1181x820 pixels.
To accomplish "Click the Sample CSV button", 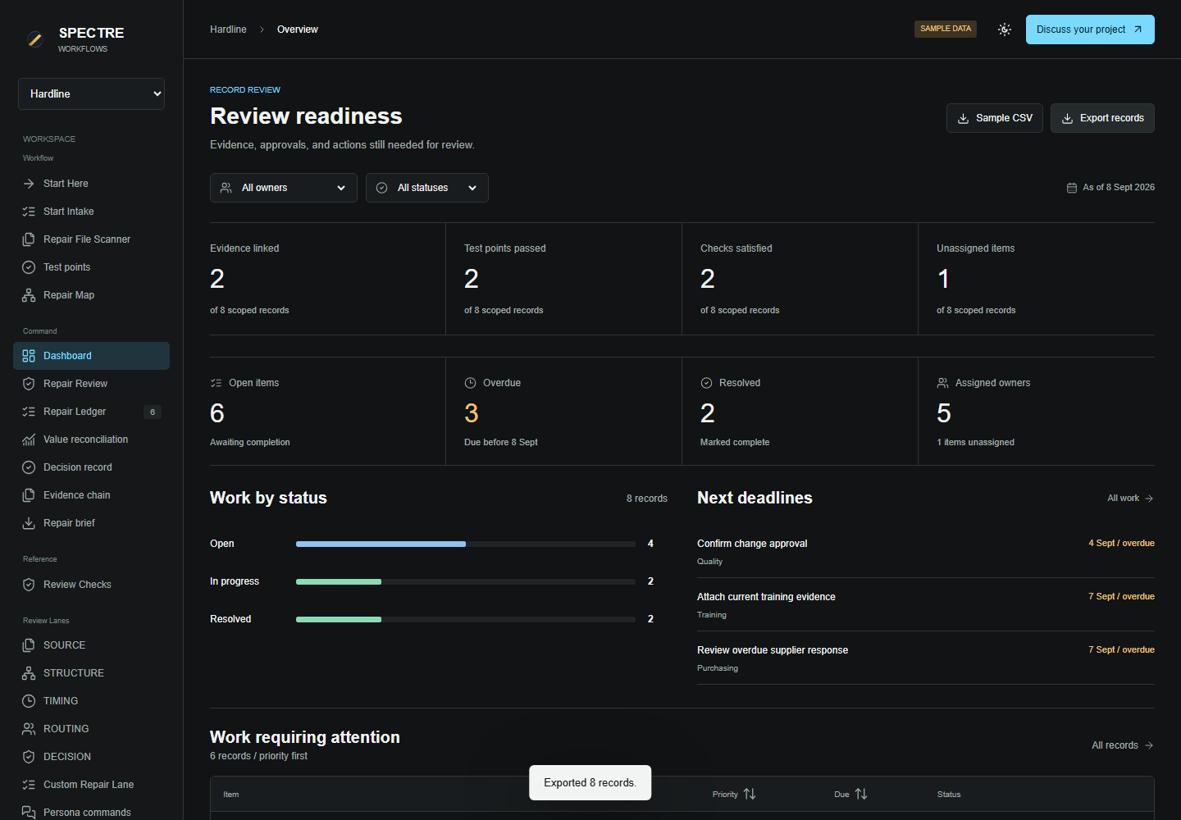I will click(995, 118).
